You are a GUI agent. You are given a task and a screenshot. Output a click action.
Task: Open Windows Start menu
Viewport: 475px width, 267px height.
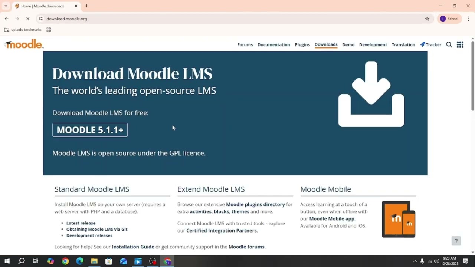7,261
